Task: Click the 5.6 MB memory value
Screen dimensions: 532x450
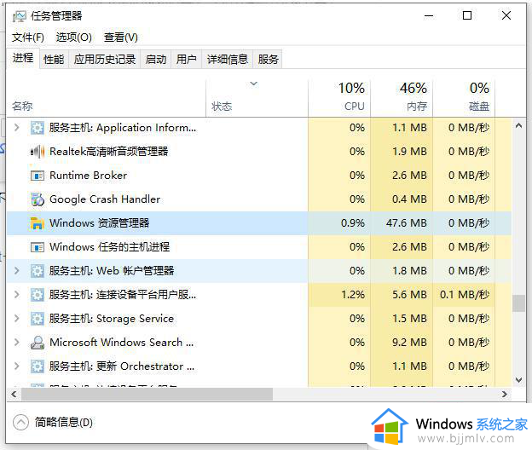Action: coord(409,295)
